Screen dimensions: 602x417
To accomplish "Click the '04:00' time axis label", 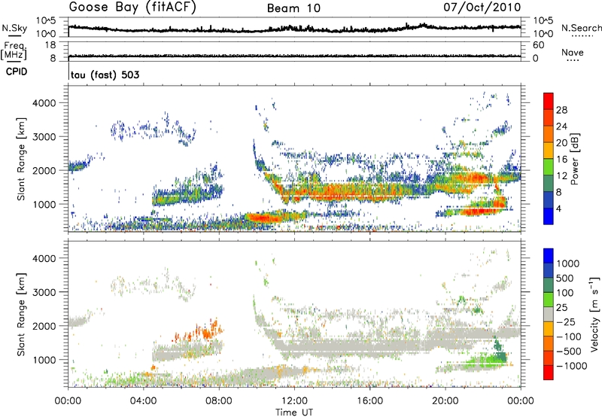I will [143, 401].
